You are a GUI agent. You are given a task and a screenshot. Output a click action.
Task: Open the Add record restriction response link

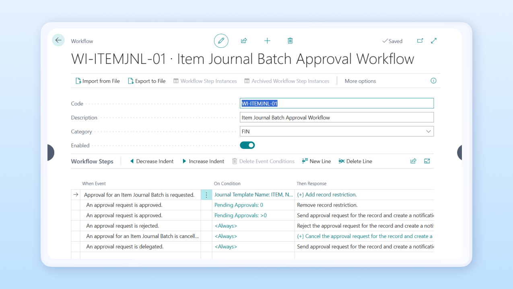[327, 194]
